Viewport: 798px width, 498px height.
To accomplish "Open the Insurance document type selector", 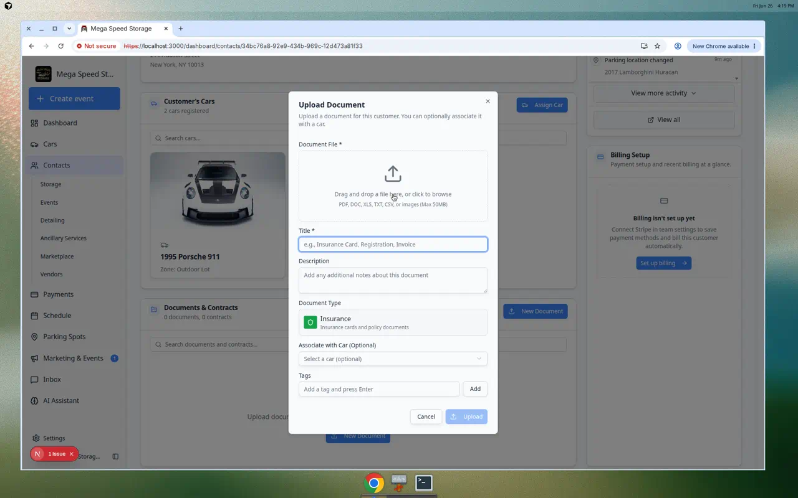I will pyautogui.click(x=393, y=322).
